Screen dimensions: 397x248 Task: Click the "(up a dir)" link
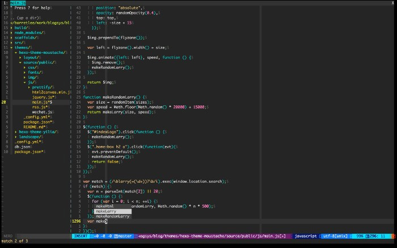point(28,18)
